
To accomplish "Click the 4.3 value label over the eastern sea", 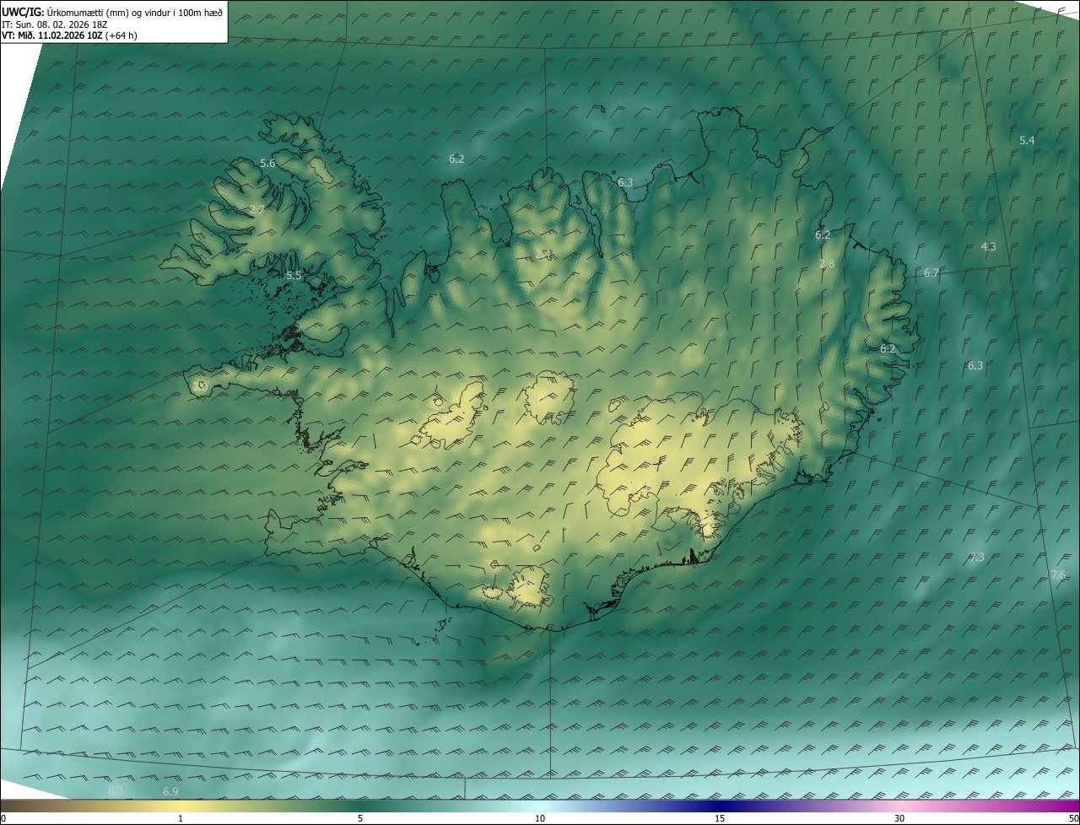I will point(989,246).
